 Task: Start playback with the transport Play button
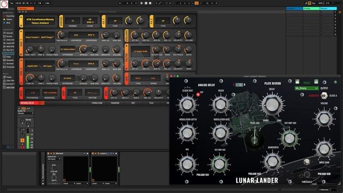[x=141, y=3]
